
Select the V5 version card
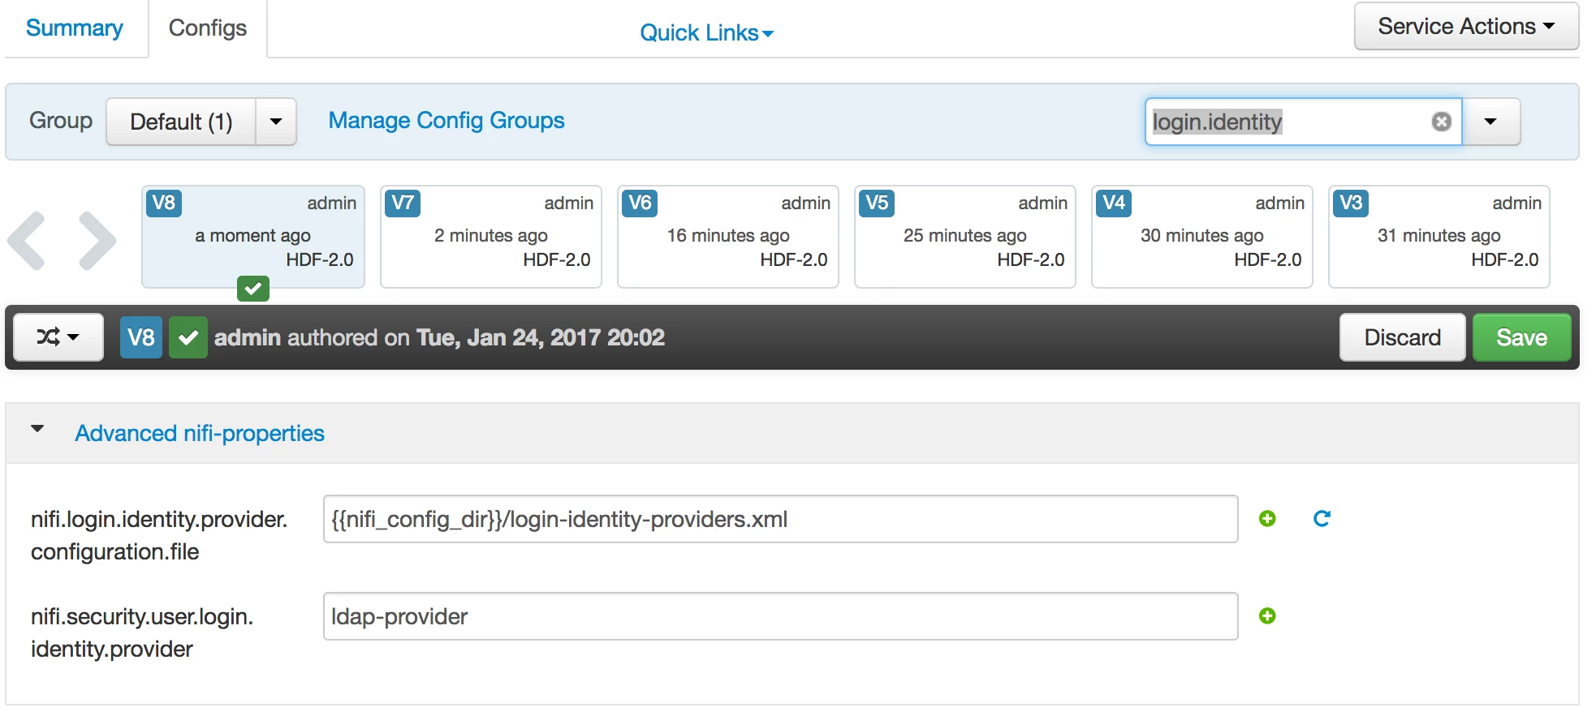coord(965,237)
